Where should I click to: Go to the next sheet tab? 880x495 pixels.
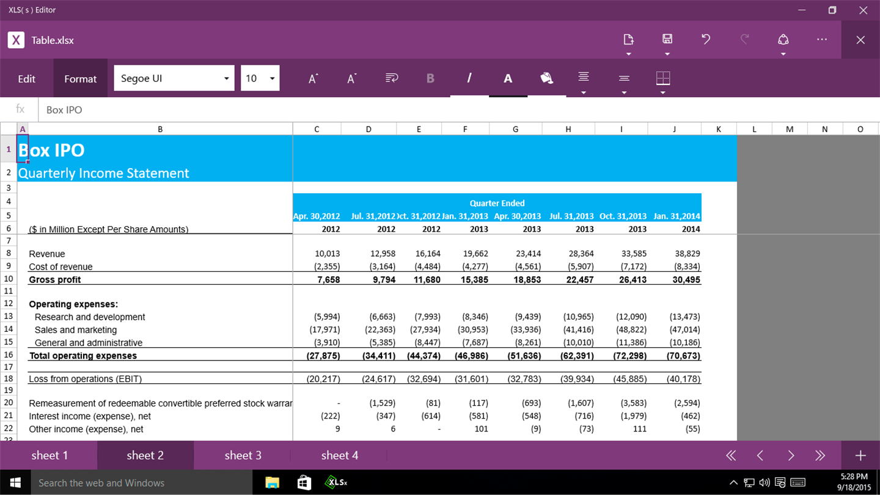tap(791, 455)
